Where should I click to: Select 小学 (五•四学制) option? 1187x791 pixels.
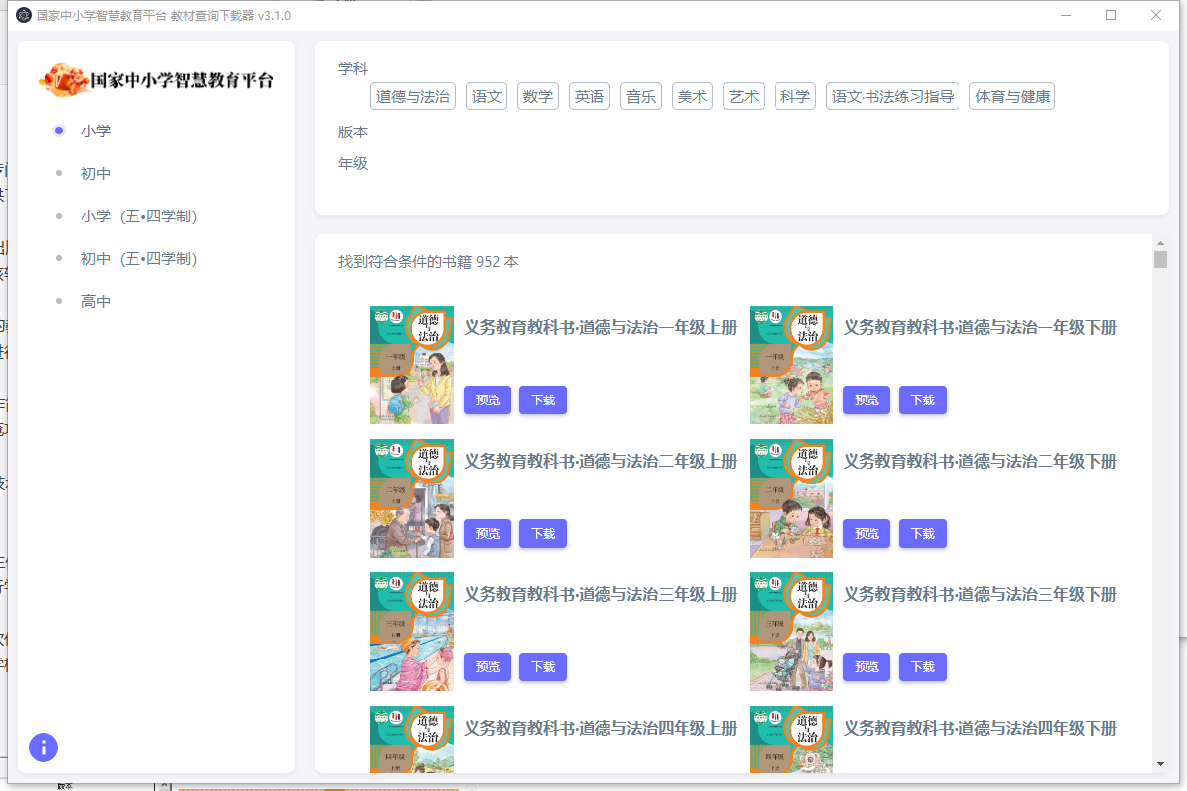click(x=132, y=216)
